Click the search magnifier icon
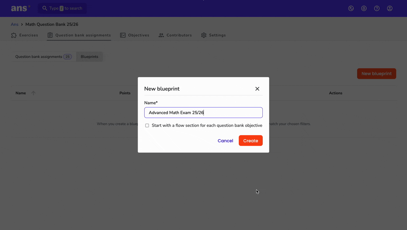The height and width of the screenshot is (230, 407). tap(45, 8)
